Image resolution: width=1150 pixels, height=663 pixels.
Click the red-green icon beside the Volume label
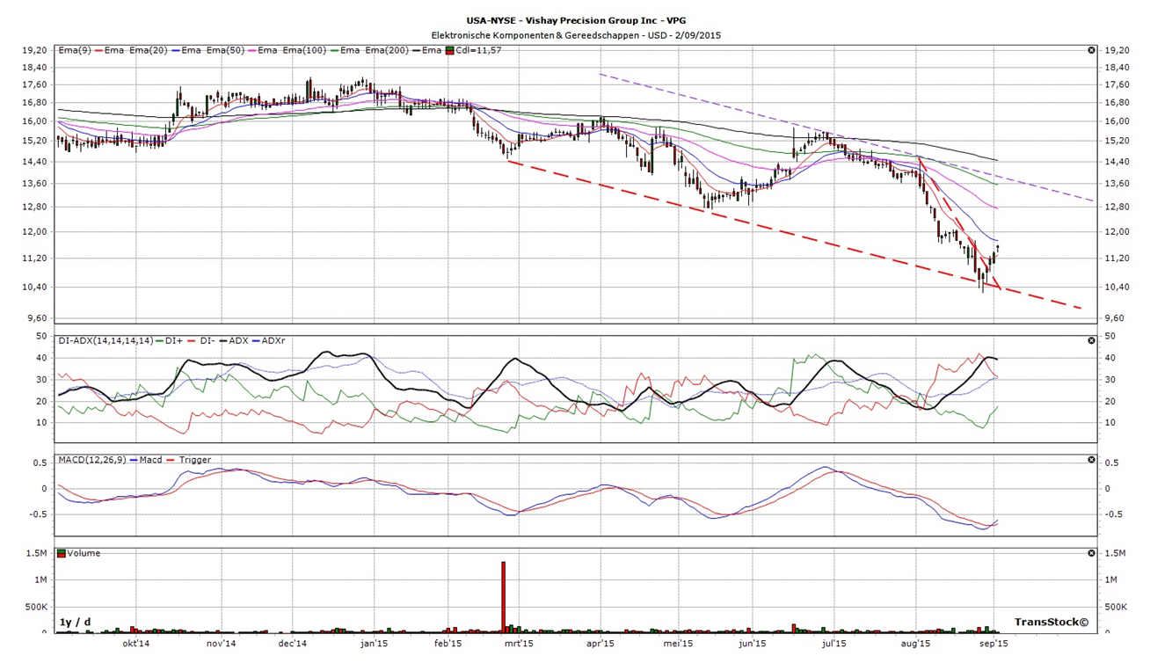pos(61,553)
